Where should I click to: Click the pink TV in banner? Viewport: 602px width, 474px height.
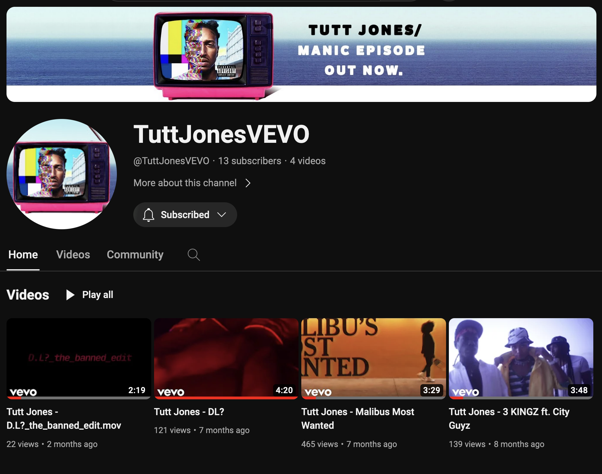pyautogui.click(x=213, y=55)
